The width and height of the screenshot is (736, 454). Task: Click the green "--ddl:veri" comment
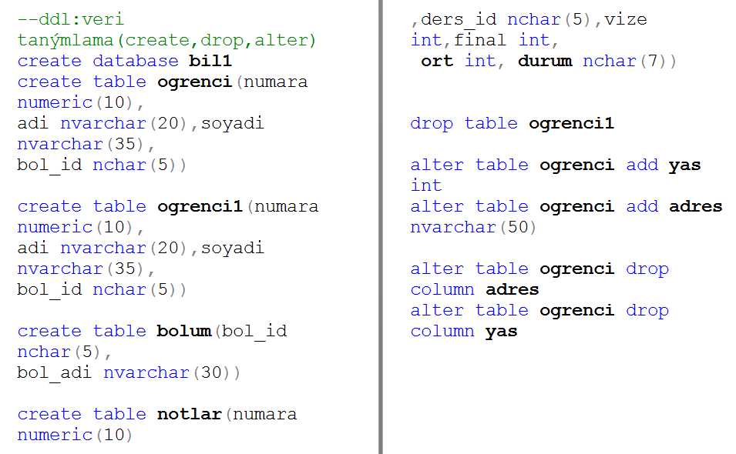pyautogui.click(x=70, y=19)
